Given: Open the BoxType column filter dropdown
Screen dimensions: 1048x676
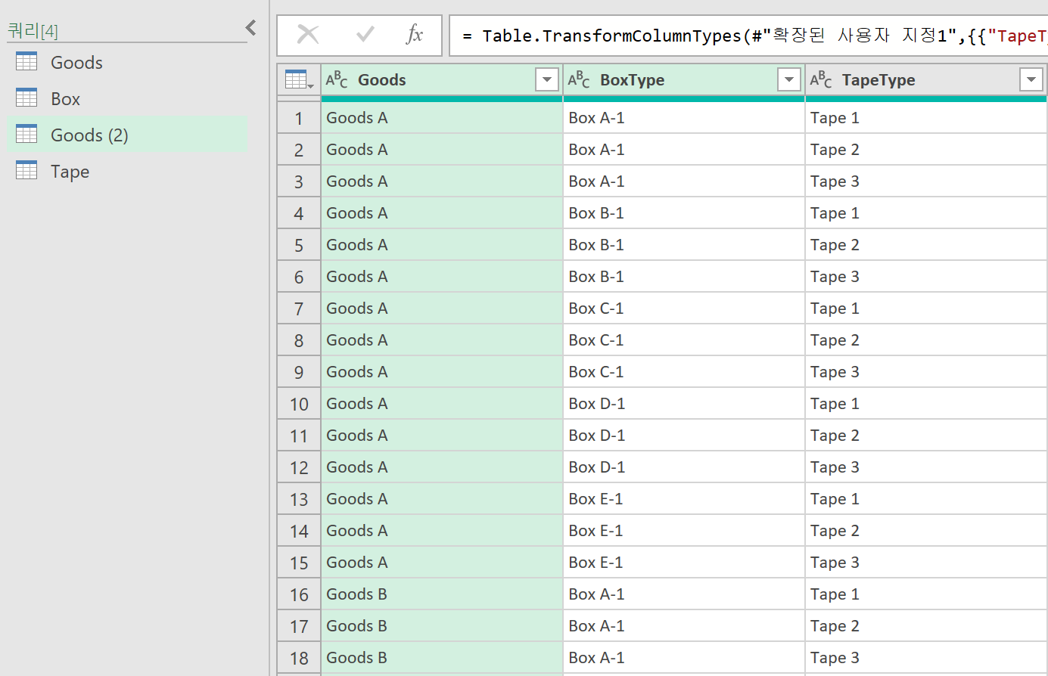Looking at the screenshot, I should tap(788, 79).
